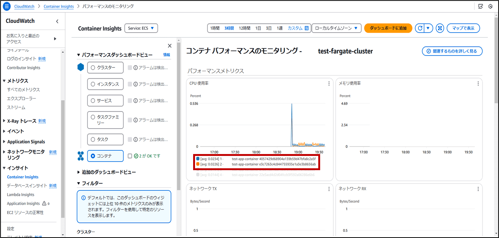Open the Container Insights breadcrumb link
The image size is (499, 238).
click(x=59, y=6)
